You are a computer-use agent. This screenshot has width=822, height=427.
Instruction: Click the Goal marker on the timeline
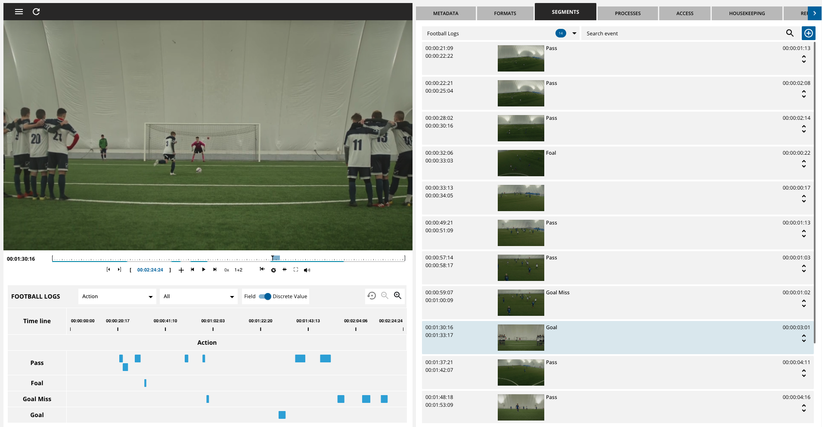(x=282, y=415)
